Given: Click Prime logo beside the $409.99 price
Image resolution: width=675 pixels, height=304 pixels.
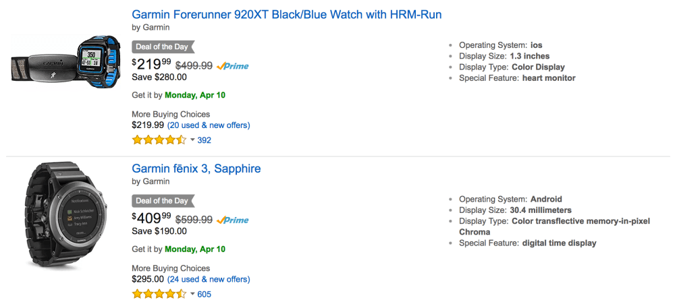Looking at the screenshot, I should 233,220.
